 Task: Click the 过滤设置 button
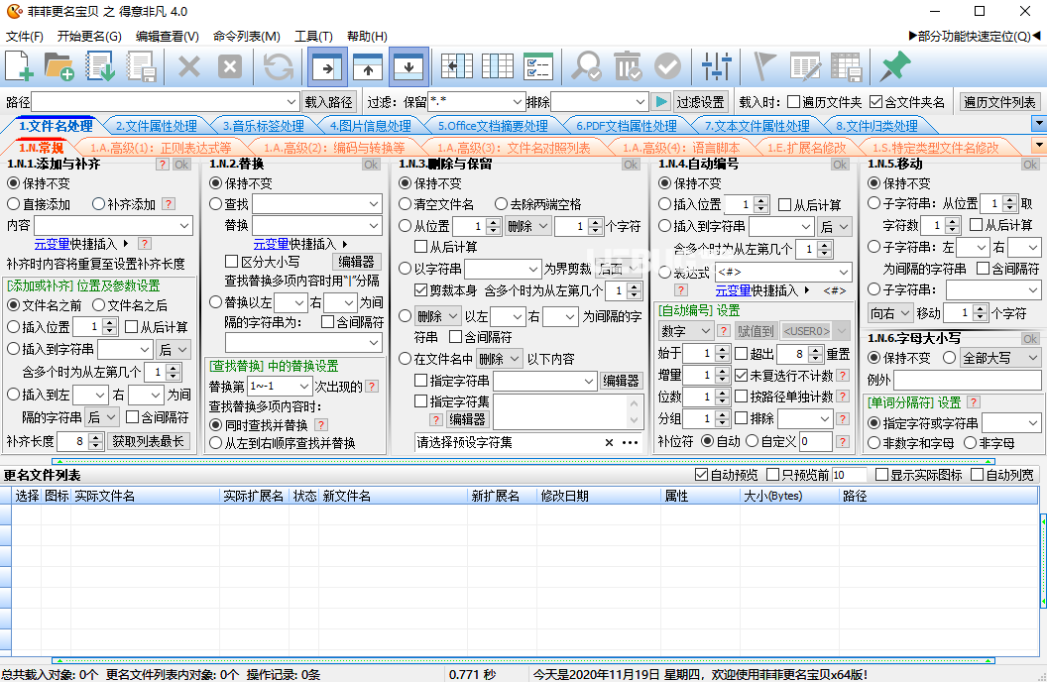coord(700,102)
